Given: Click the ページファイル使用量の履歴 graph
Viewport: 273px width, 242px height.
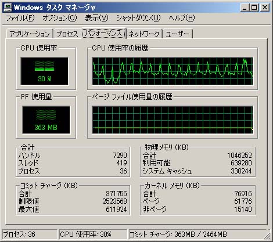Looking at the screenshot, I should [173, 120].
